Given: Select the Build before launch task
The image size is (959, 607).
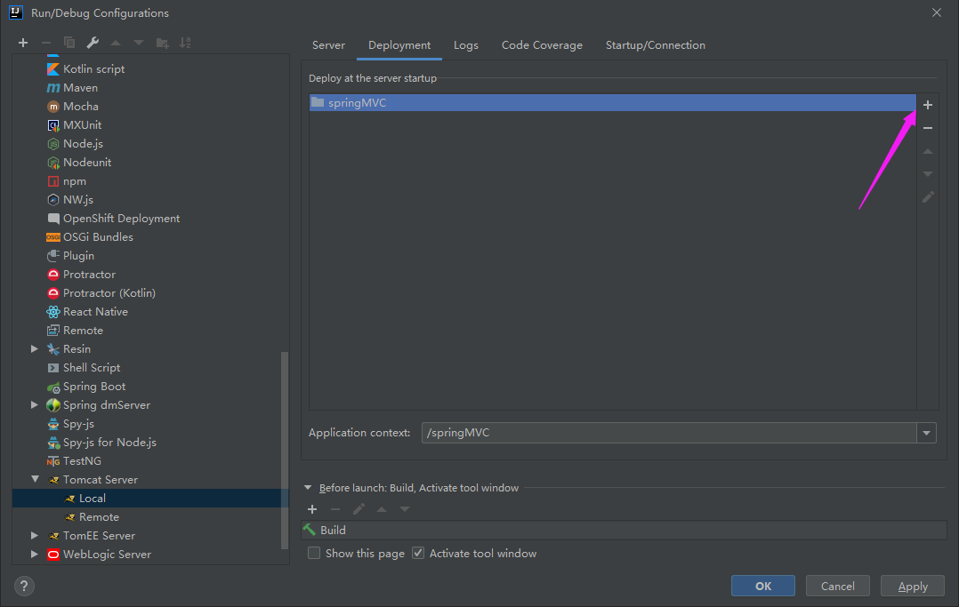Looking at the screenshot, I should pos(624,531).
